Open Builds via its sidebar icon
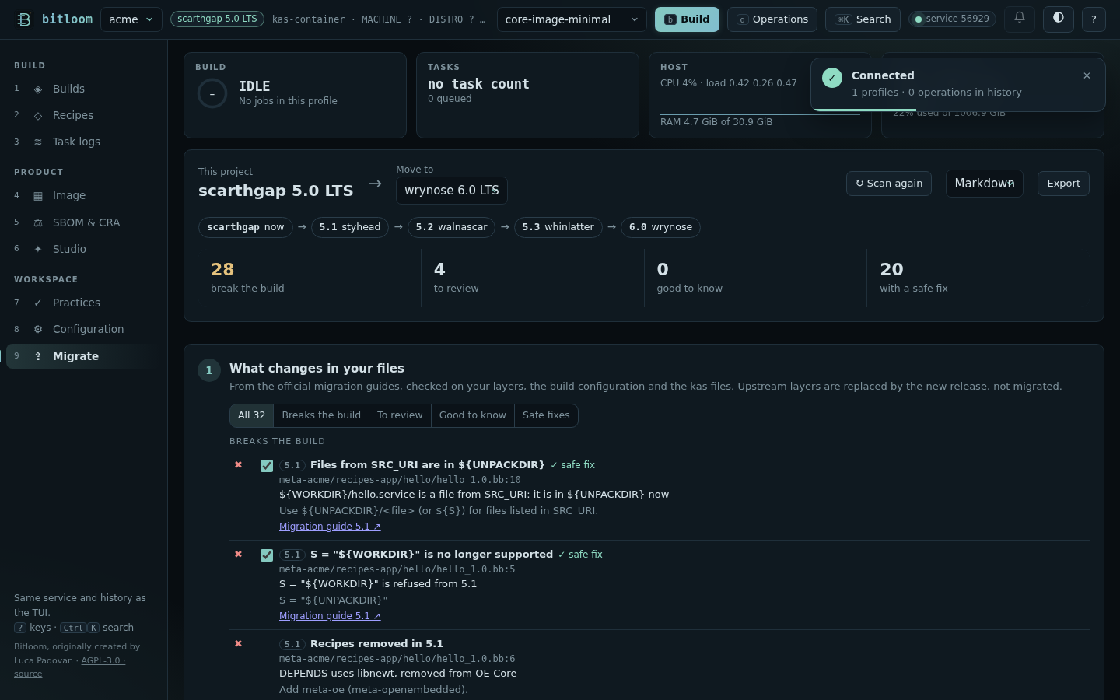1120x700 pixels. coord(38,89)
